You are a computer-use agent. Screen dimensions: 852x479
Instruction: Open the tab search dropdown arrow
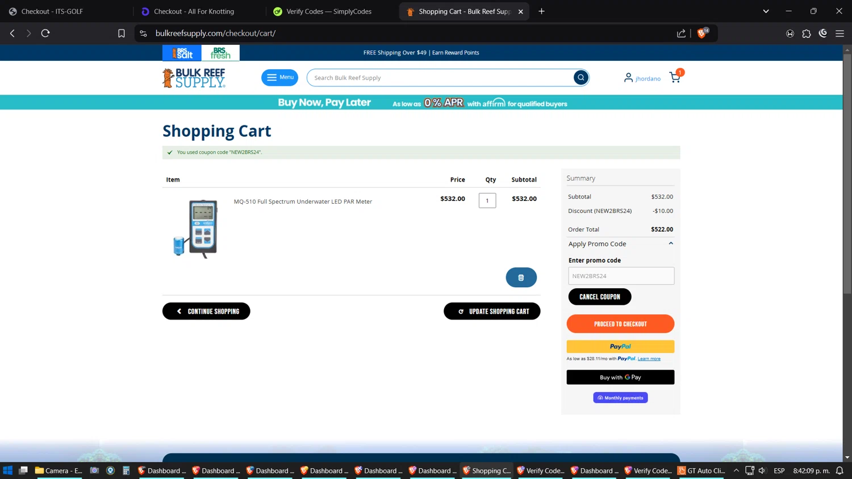tap(766, 11)
